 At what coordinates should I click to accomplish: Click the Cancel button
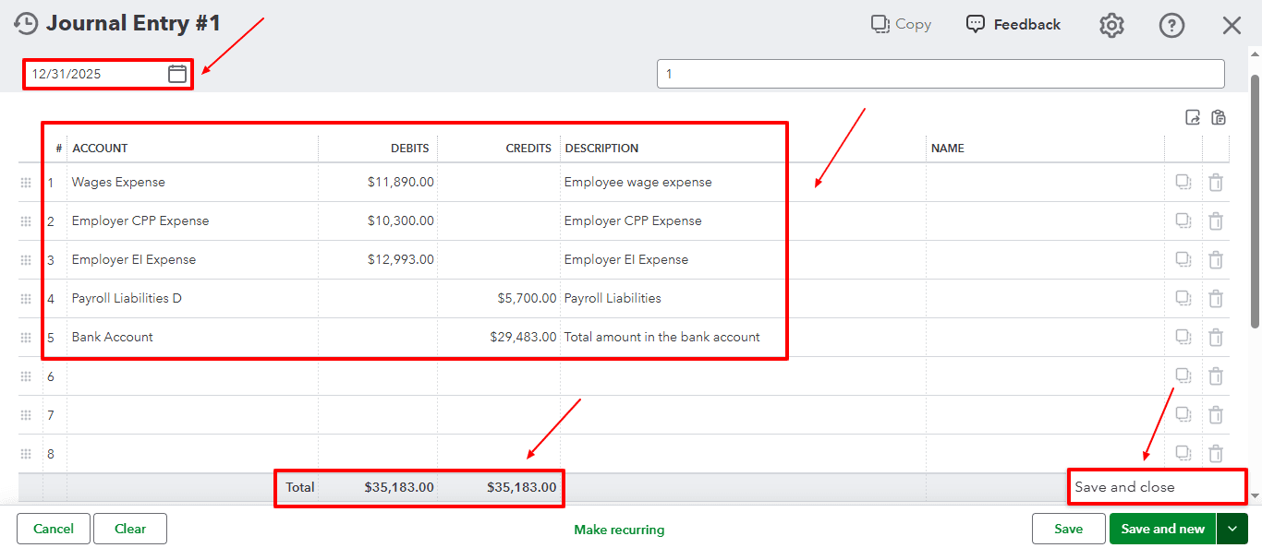click(54, 529)
